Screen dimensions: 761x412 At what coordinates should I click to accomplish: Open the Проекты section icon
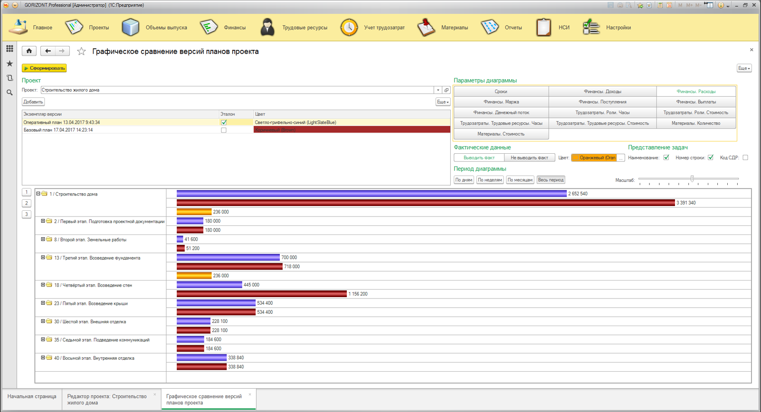74,28
